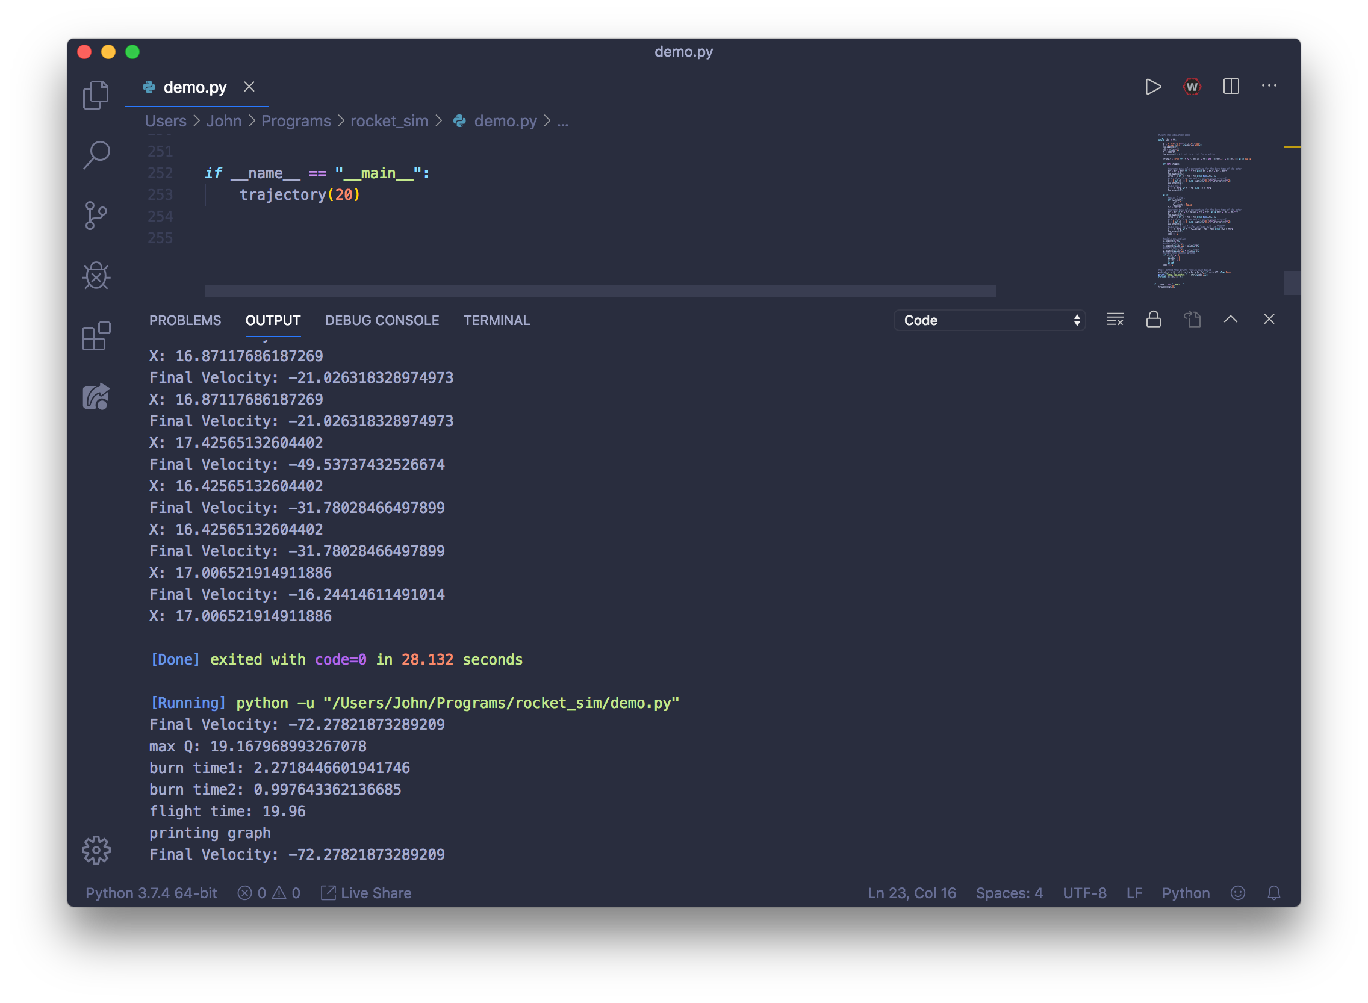Open the Code output channel dropdown
The image size is (1368, 1003).
[990, 320]
